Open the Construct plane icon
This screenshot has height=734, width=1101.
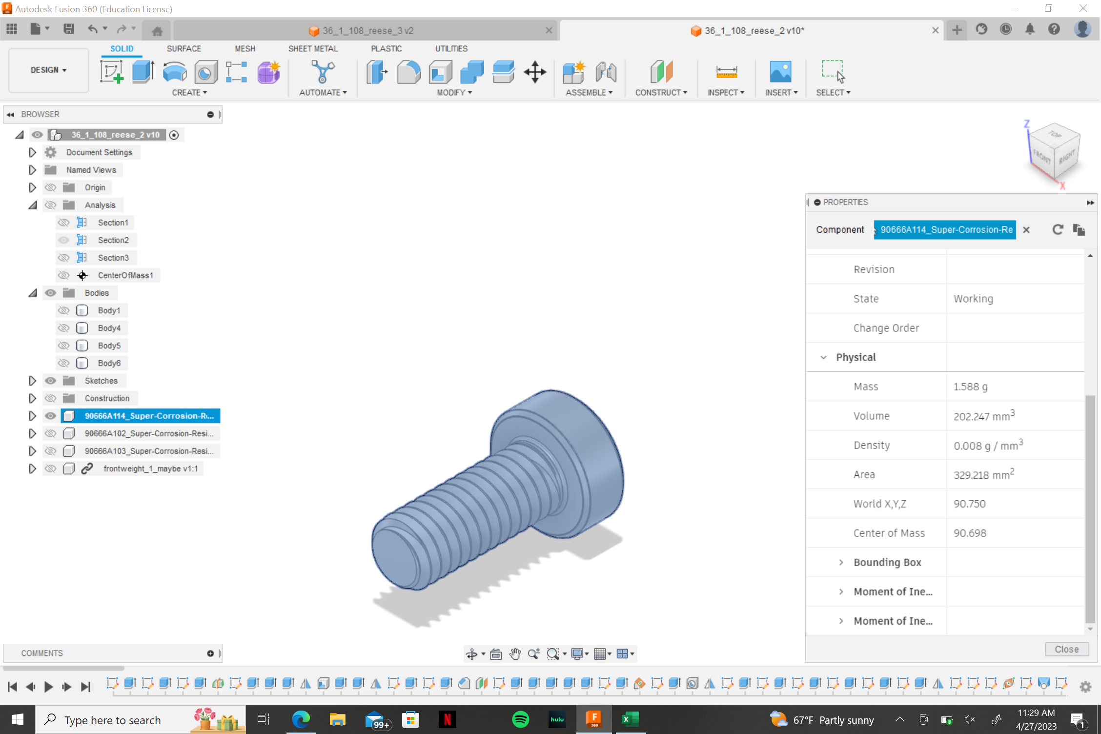[x=661, y=72]
